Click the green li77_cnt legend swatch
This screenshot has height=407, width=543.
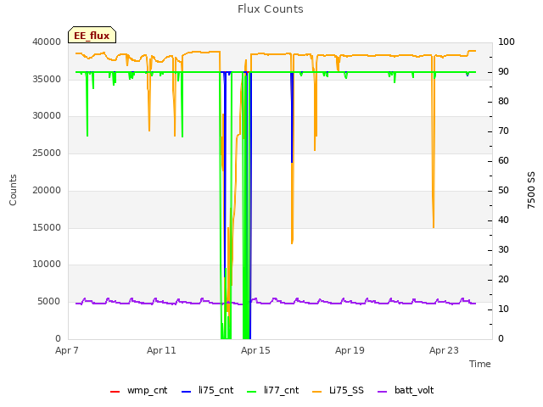coord(251,392)
